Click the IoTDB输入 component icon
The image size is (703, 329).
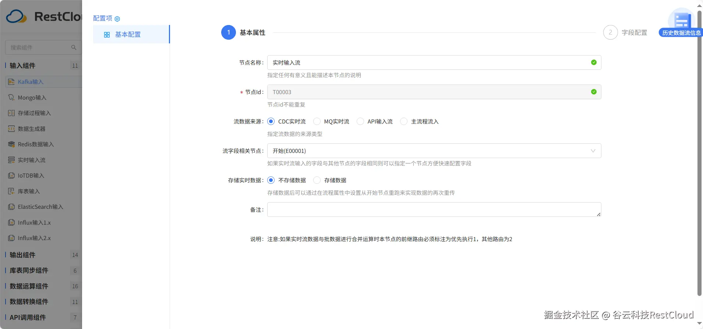click(x=11, y=175)
